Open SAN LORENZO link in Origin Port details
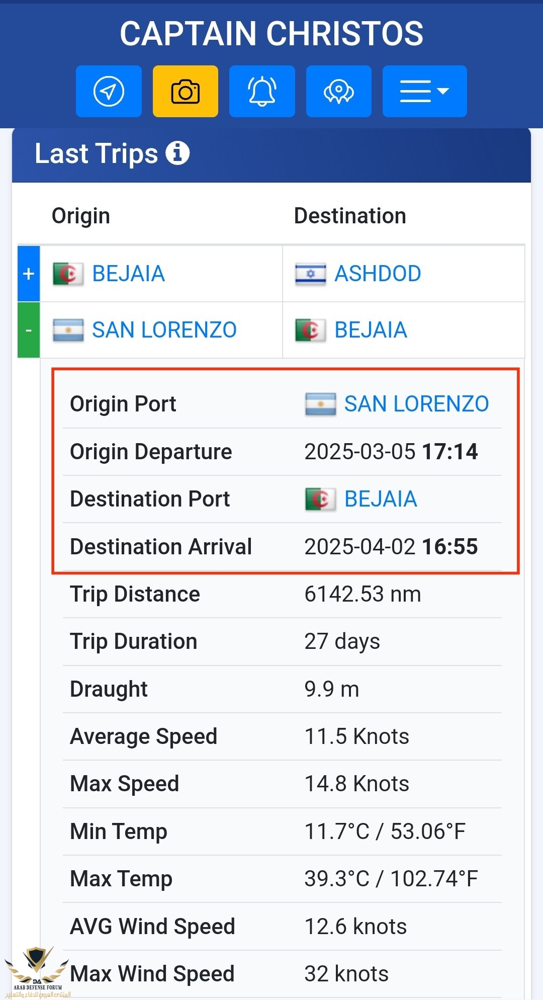Screen dimensions: 543x1000 click(416, 404)
